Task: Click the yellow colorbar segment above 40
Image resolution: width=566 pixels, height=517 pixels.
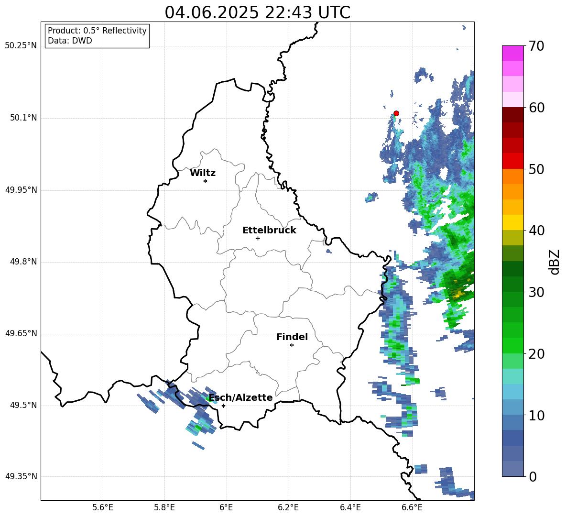Action: click(512, 222)
